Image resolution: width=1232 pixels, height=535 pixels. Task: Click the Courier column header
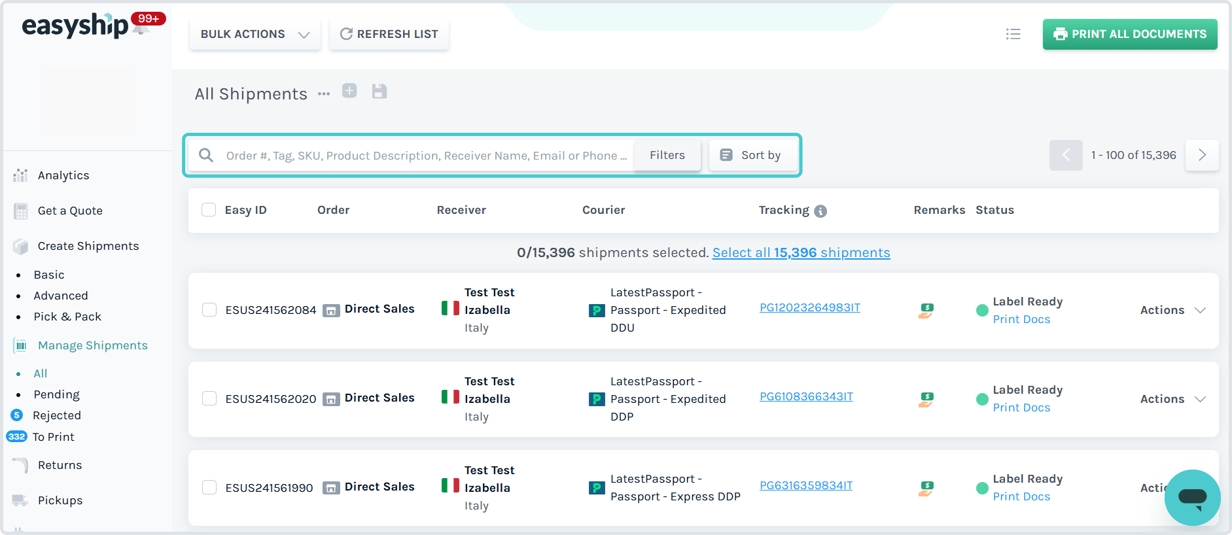[x=604, y=210]
